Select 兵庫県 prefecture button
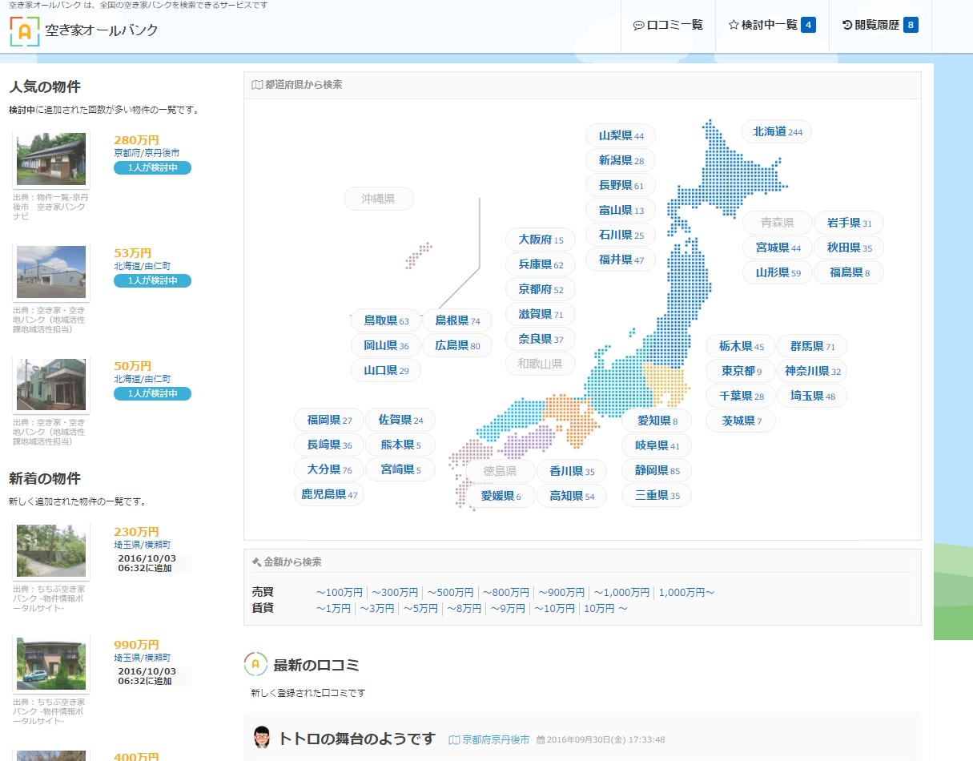Image resolution: width=973 pixels, height=761 pixels. (541, 264)
